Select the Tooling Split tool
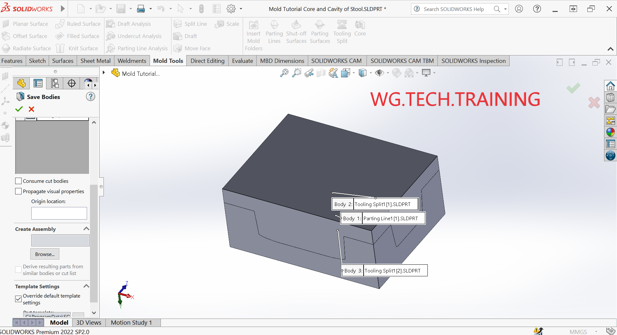617x335 pixels. pos(342,32)
